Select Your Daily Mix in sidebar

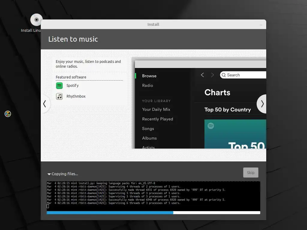pyautogui.click(x=156, y=110)
